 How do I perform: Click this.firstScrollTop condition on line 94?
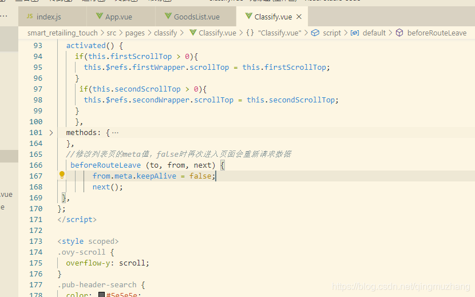[x=130, y=57]
